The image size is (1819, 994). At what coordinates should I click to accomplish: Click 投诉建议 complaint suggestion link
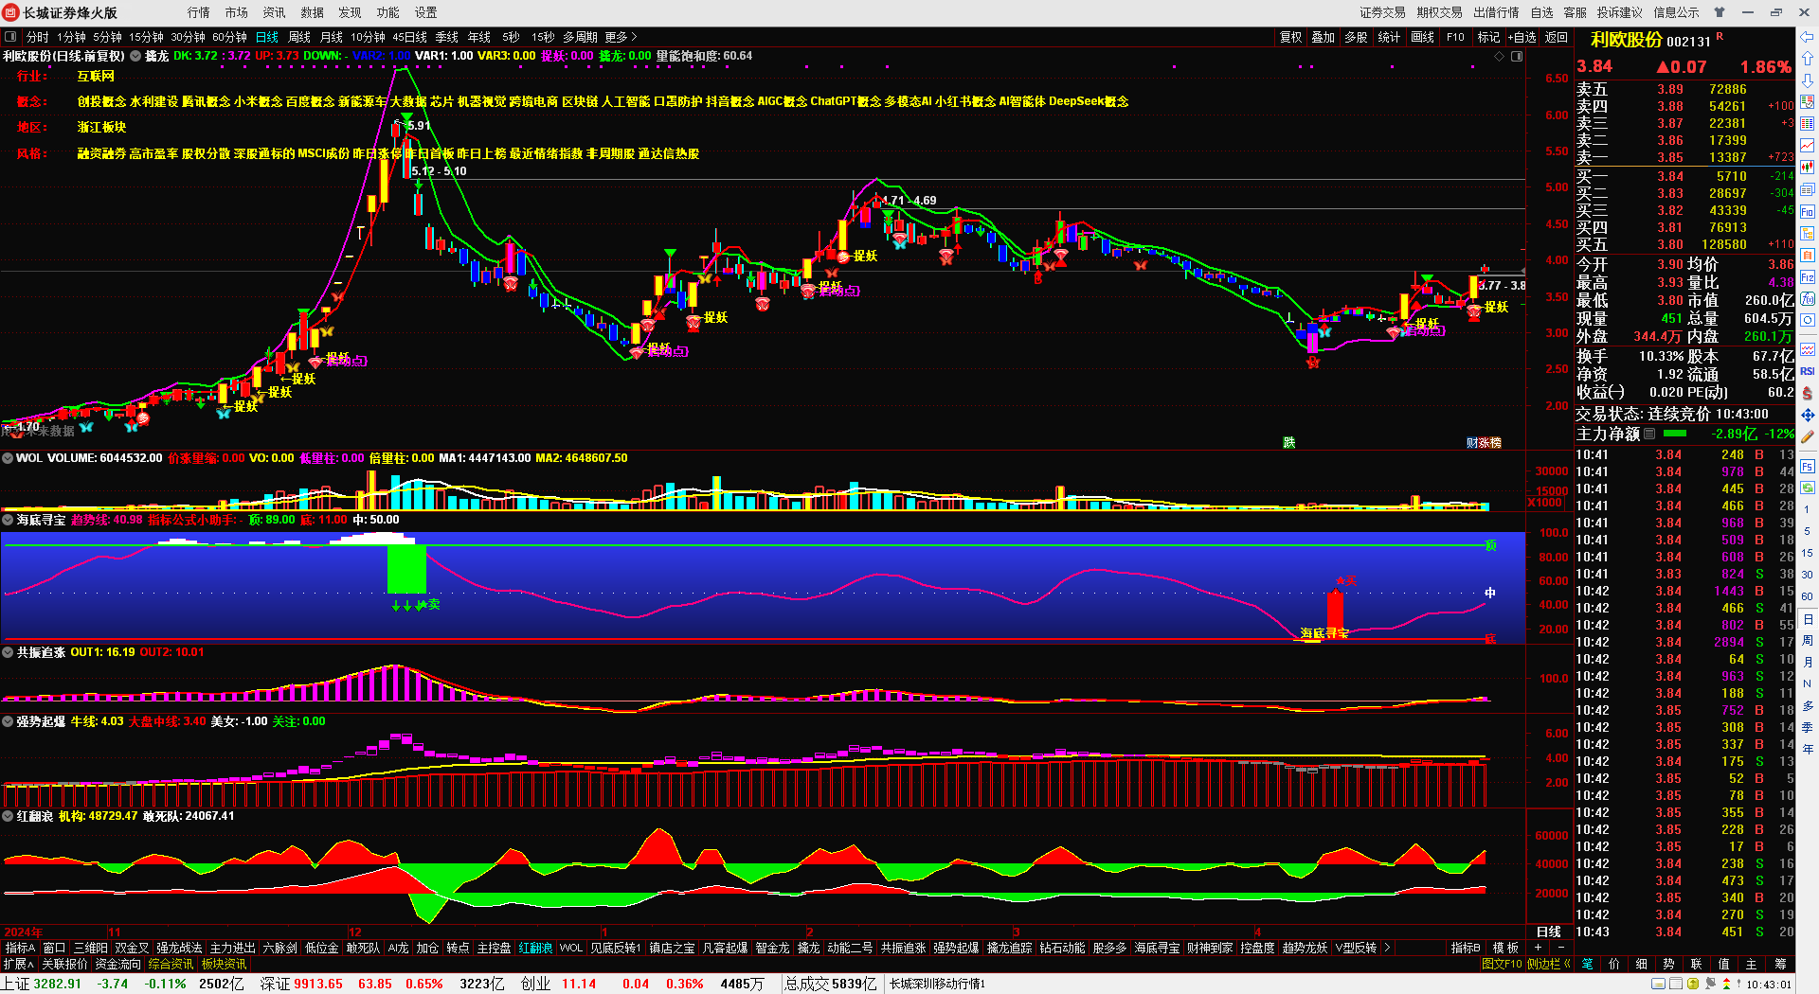click(1619, 12)
